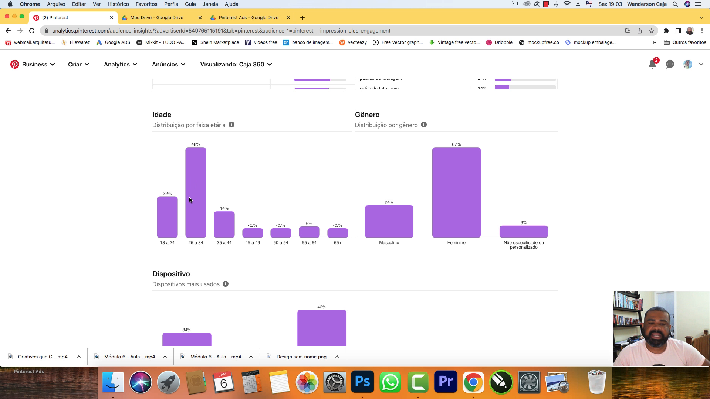
Task: Open the info tooltip next to 'Distribuição por gênero'
Action: click(424, 125)
